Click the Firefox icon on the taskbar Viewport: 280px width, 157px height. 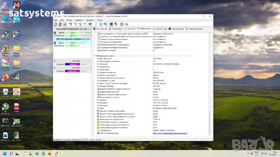click(49, 154)
